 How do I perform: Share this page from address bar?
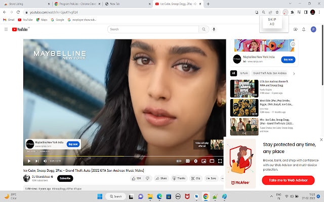[x=270, y=12]
